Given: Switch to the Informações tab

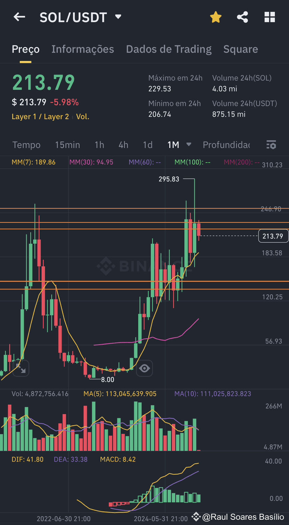Looking at the screenshot, I should pos(83,49).
